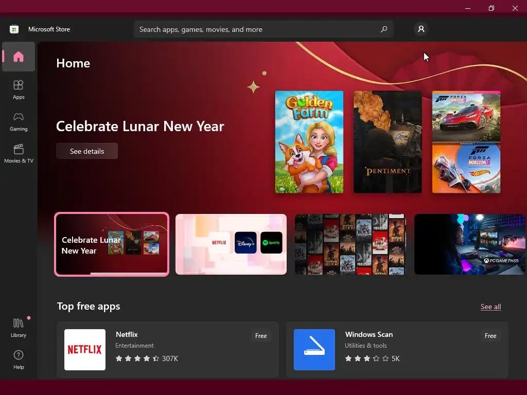Open the Gaming section

19,122
